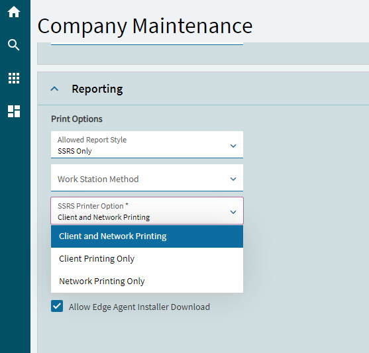Click the Reporting section header title

point(97,89)
